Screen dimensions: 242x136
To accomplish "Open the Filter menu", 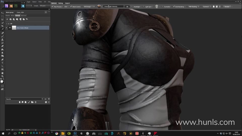I will point(40,2).
